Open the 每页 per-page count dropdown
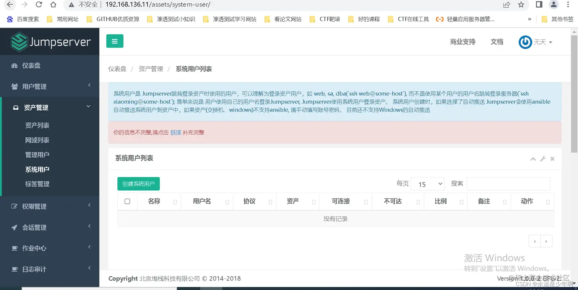This screenshot has width=578, height=290. 427,184
